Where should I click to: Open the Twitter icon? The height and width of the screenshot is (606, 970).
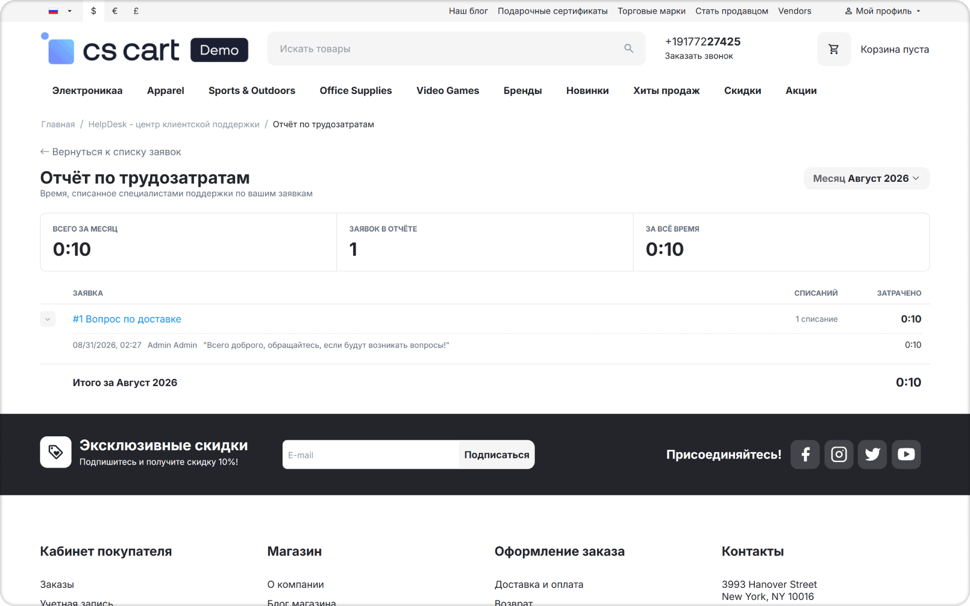point(872,454)
